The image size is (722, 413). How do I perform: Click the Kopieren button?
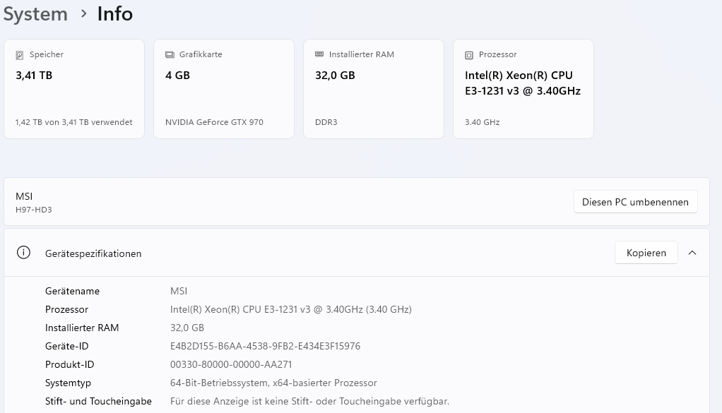pos(646,253)
